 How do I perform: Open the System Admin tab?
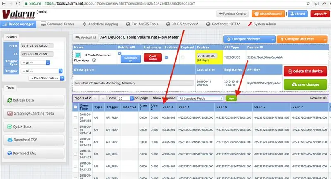point(262,24)
